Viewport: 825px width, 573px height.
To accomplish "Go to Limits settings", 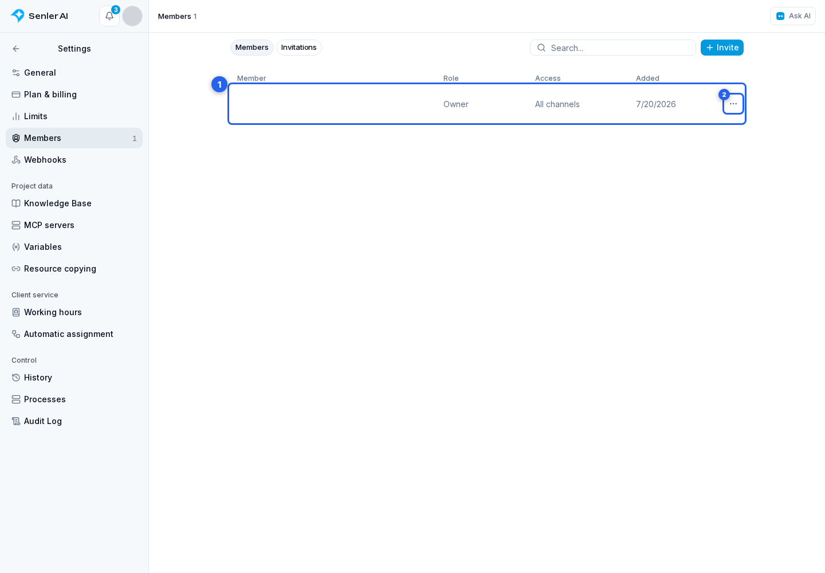I will click(x=74, y=116).
